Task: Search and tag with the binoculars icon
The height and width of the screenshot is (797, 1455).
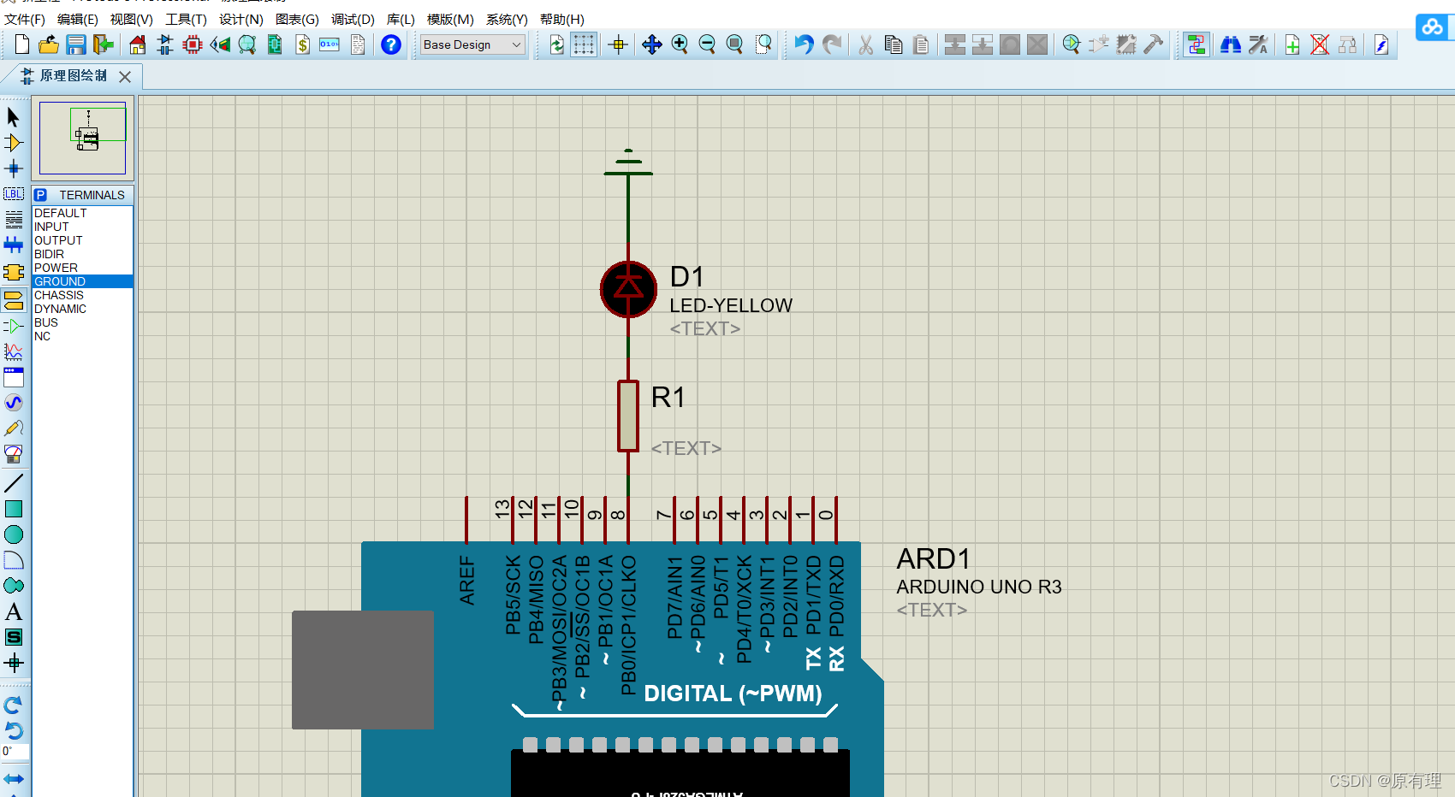Action: click(1231, 44)
